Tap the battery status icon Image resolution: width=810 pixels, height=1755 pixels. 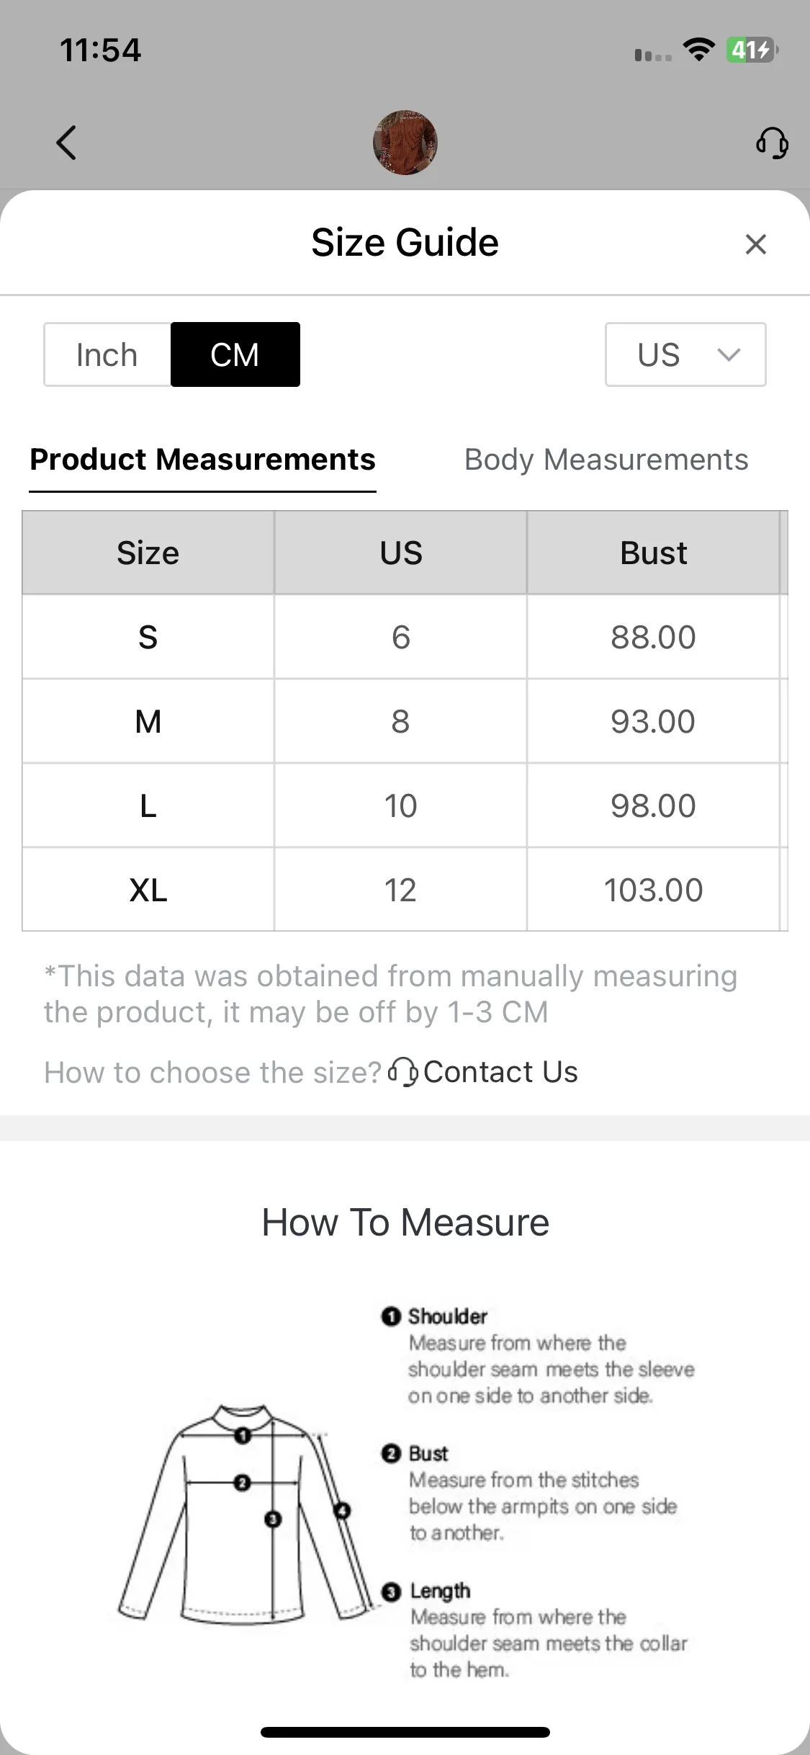click(x=752, y=50)
